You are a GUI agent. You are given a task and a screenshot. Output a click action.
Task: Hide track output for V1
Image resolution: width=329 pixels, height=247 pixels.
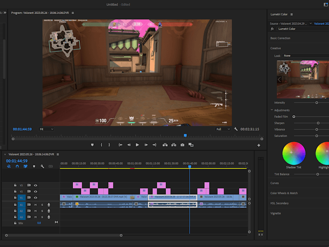pyautogui.click(x=35, y=198)
